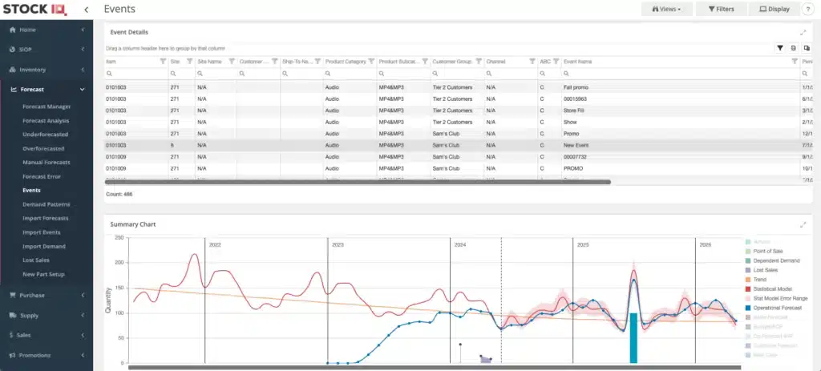
Task: Open the ABC column filter icon
Action: (x=556, y=61)
